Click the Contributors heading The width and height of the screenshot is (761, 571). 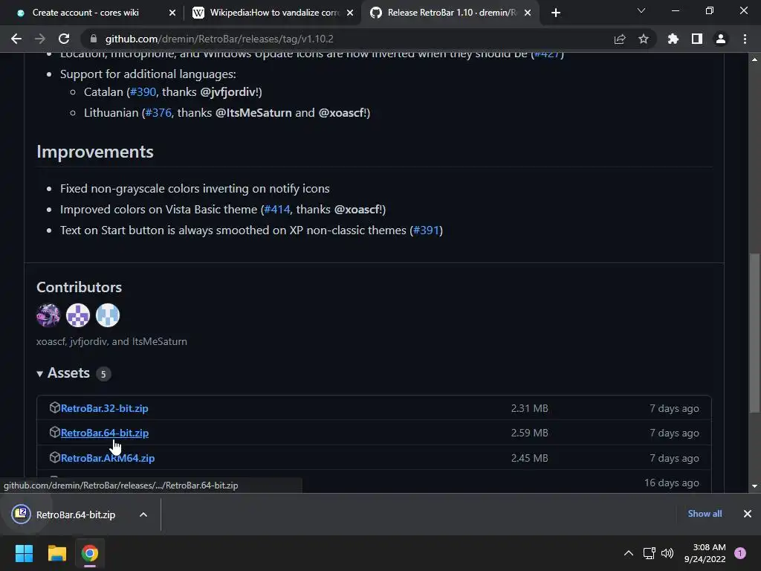(x=79, y=287)
